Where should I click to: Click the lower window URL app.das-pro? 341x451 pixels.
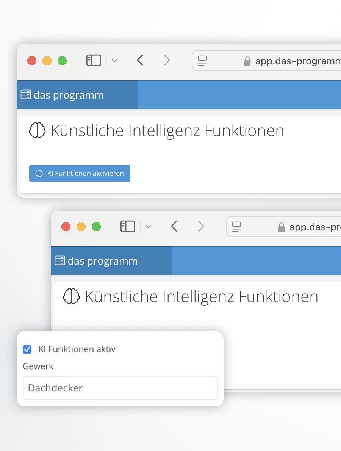pyautogui.click(x=315, y=227)
